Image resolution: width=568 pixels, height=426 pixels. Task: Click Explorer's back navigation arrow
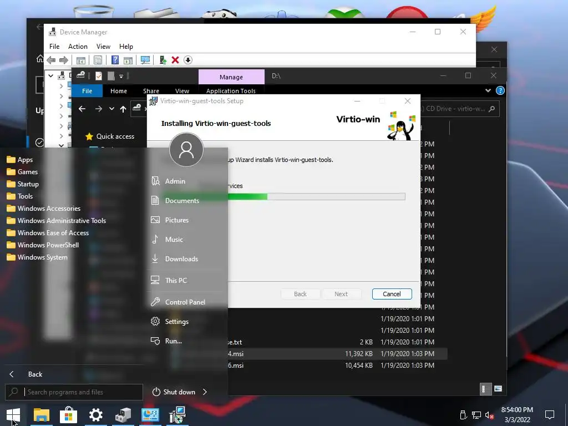point(82,109)
